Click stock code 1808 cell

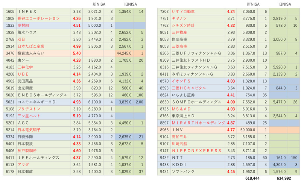point(10,18)
